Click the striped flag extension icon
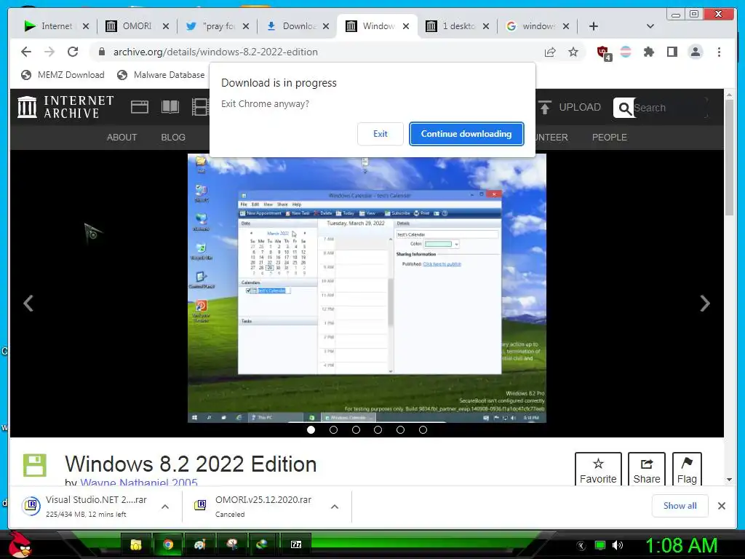745x559 pixels. click(x=626, y=52)
